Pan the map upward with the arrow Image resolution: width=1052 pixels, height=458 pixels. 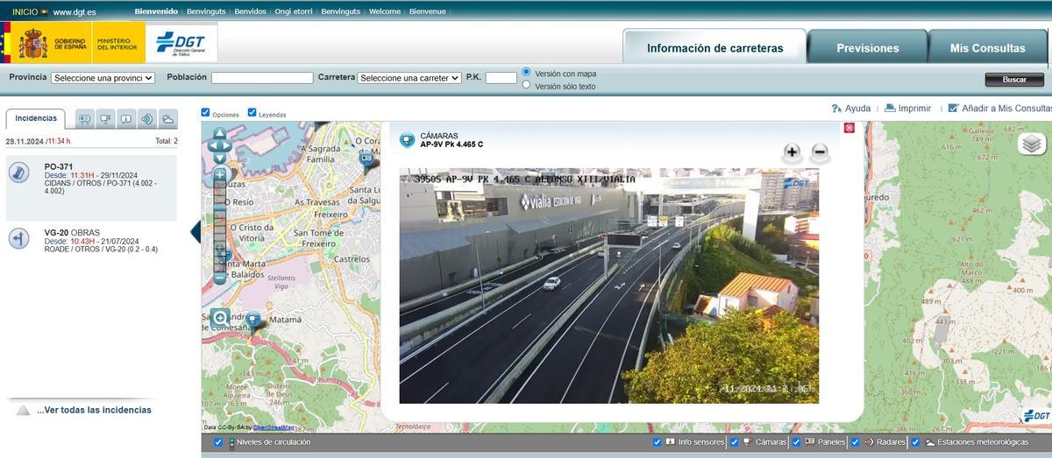coord(219,134)
